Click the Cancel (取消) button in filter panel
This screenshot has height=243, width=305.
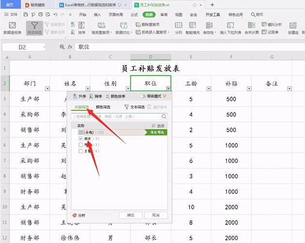point(156,215)
